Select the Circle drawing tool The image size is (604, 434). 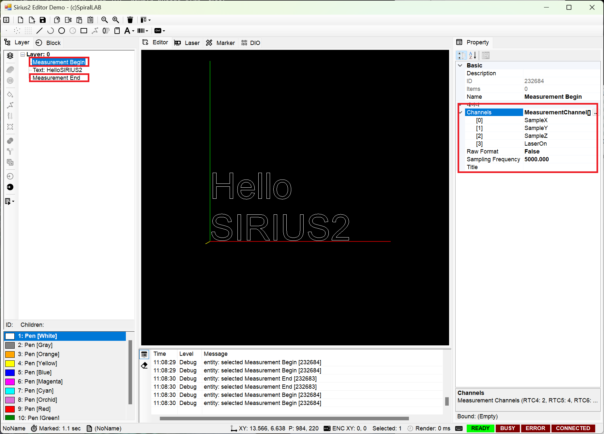62,31
